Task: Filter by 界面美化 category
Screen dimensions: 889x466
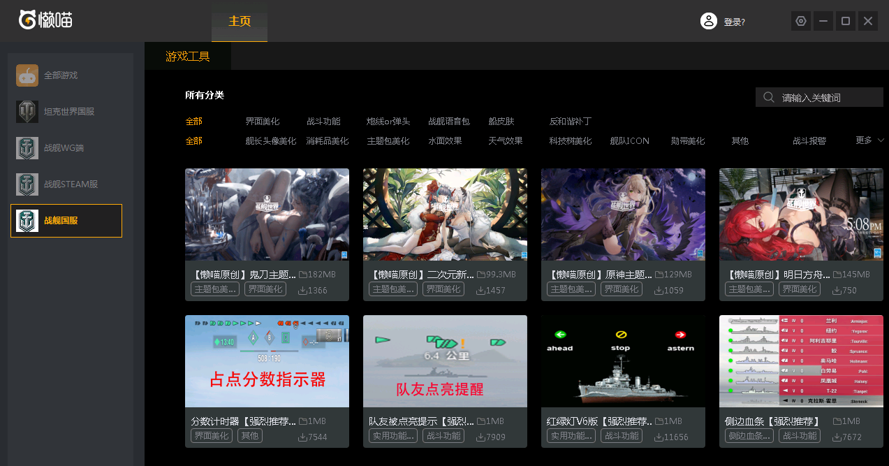Action: tap(262, 122)
